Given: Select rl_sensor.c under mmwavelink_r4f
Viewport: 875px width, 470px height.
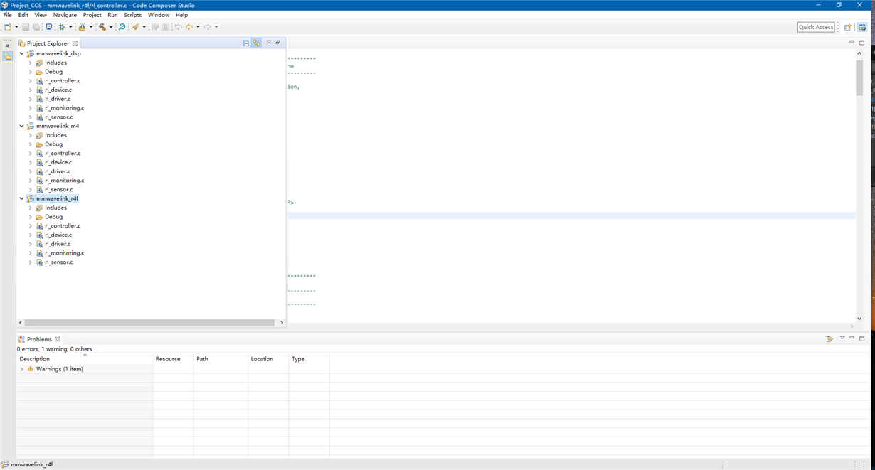Looking at the screenshot, I should coord(58,262).
